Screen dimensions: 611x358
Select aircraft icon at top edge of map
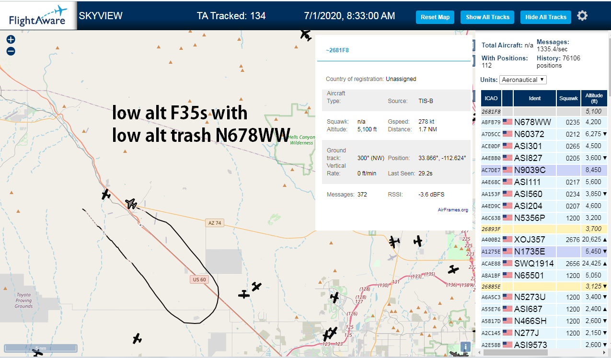306,35
